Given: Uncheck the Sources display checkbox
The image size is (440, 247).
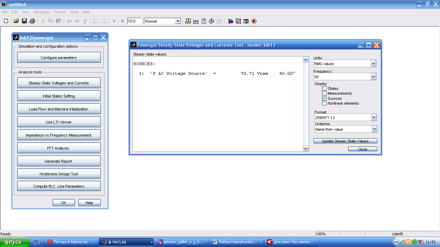Looking at the screenshot, I should (x=324, y=98).
